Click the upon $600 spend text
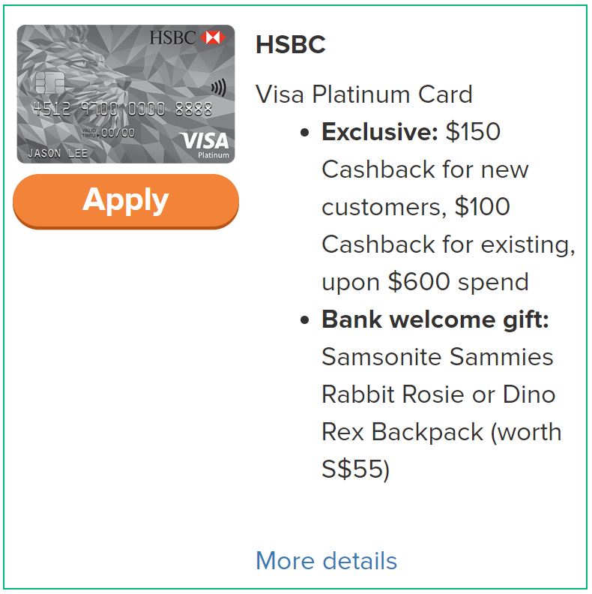 coord(425,282)
